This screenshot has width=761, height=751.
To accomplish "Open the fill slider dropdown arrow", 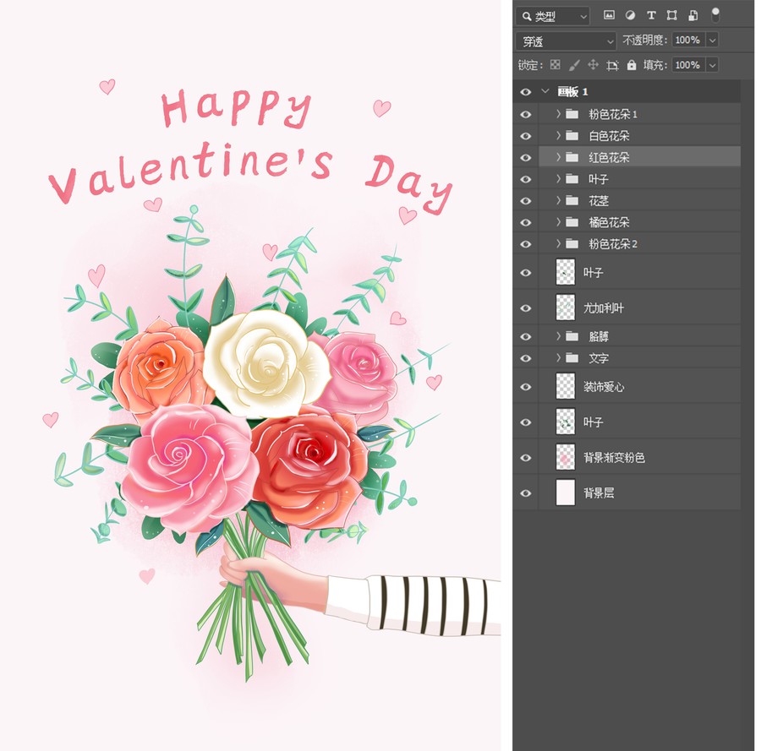I will (712, 65).
